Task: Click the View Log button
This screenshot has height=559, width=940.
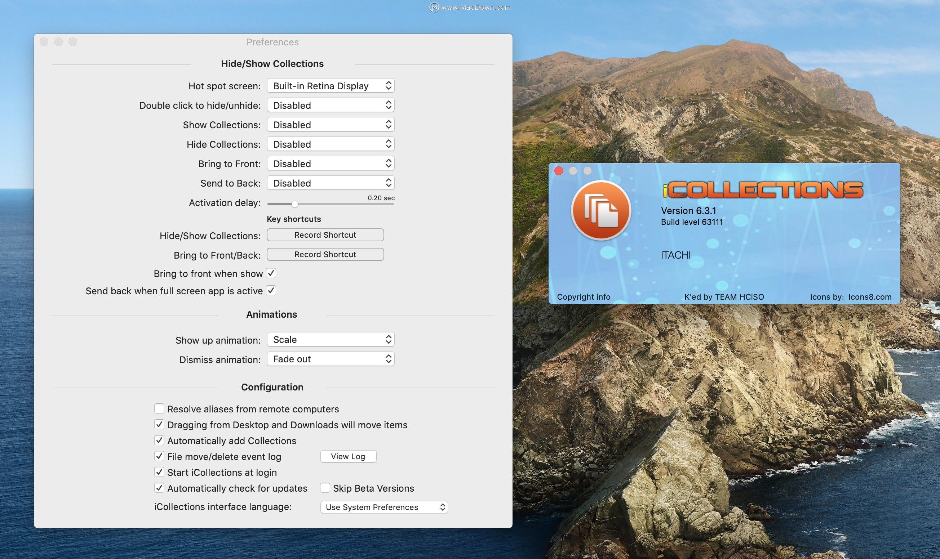Action: [x=348, y=457]
